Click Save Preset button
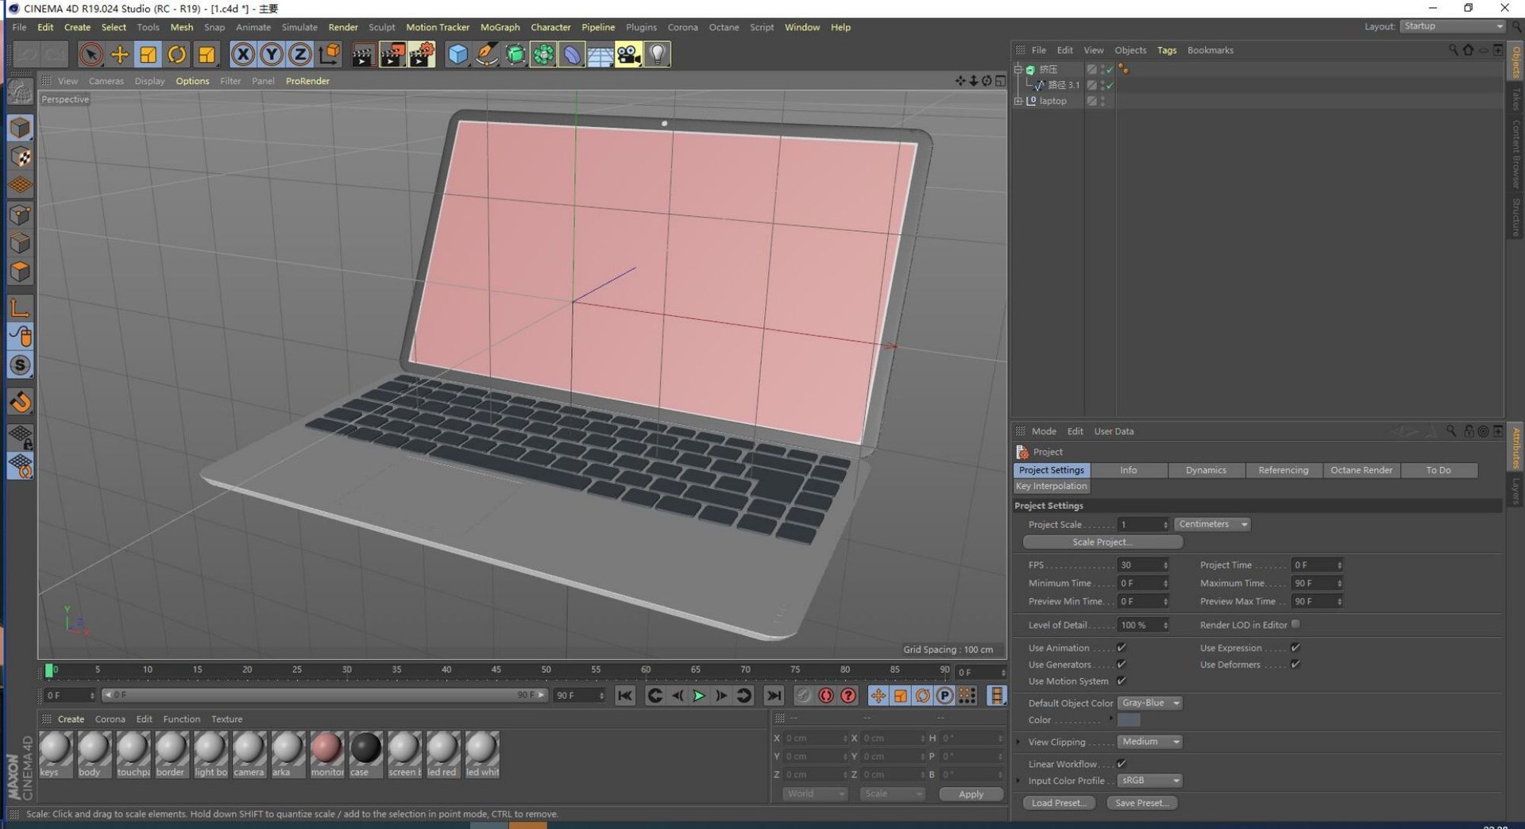Image resolution: width=1525 pixels, height=829 pixels. [1141, 803]
